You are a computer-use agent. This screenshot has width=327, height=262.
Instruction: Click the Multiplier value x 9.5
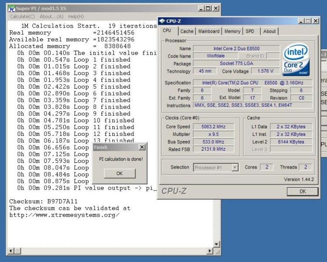213,134
